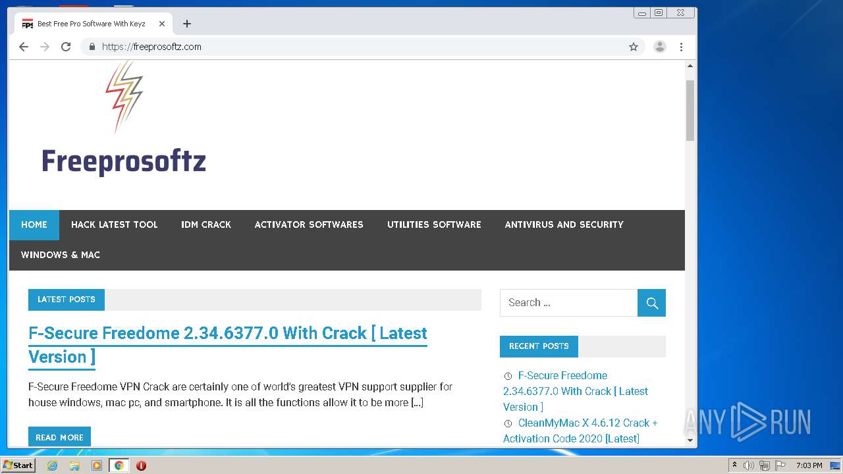Click the Freeprosoftz lightning bolt logo
The height and width of the screenshot is (474, 843).
[x=124, y=97]
